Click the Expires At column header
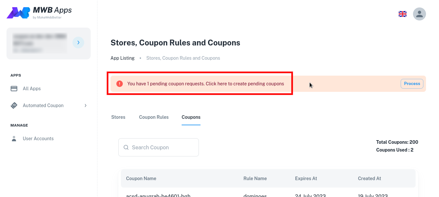The height and width of the screenshot is (197, 439). tap(306, 179)
